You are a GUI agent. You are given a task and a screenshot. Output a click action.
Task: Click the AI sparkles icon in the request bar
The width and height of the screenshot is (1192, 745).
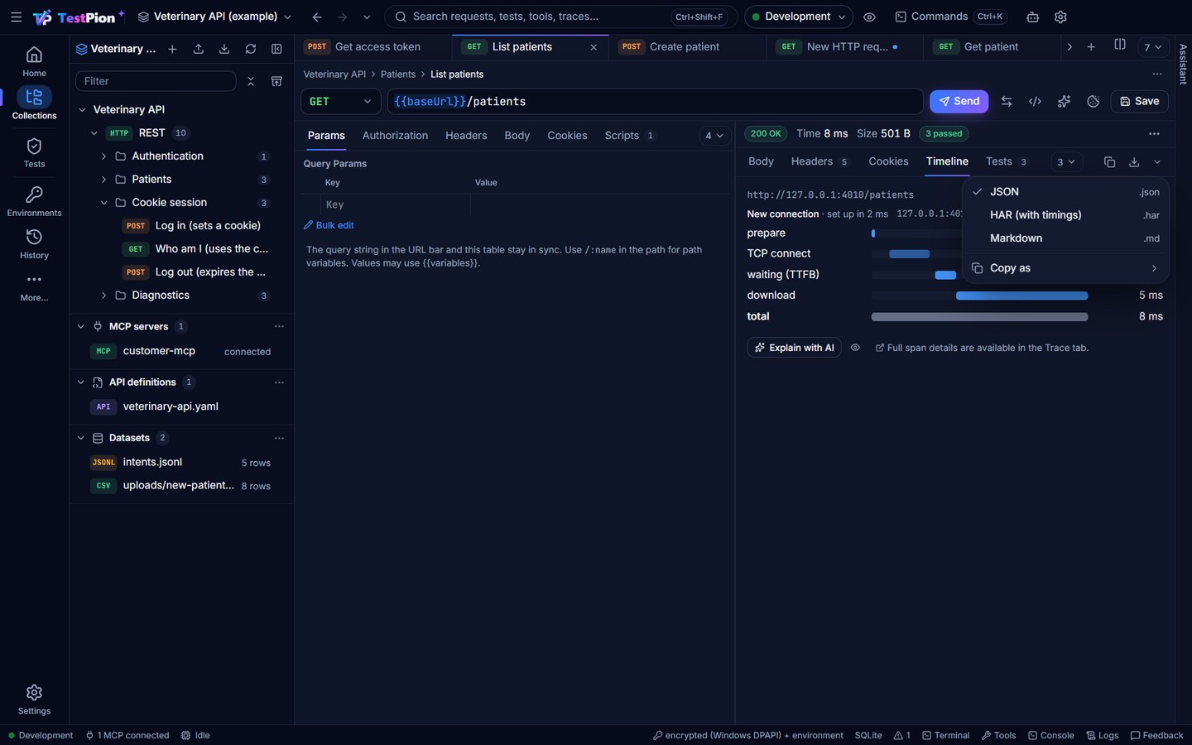click(x=1064, y=101)
